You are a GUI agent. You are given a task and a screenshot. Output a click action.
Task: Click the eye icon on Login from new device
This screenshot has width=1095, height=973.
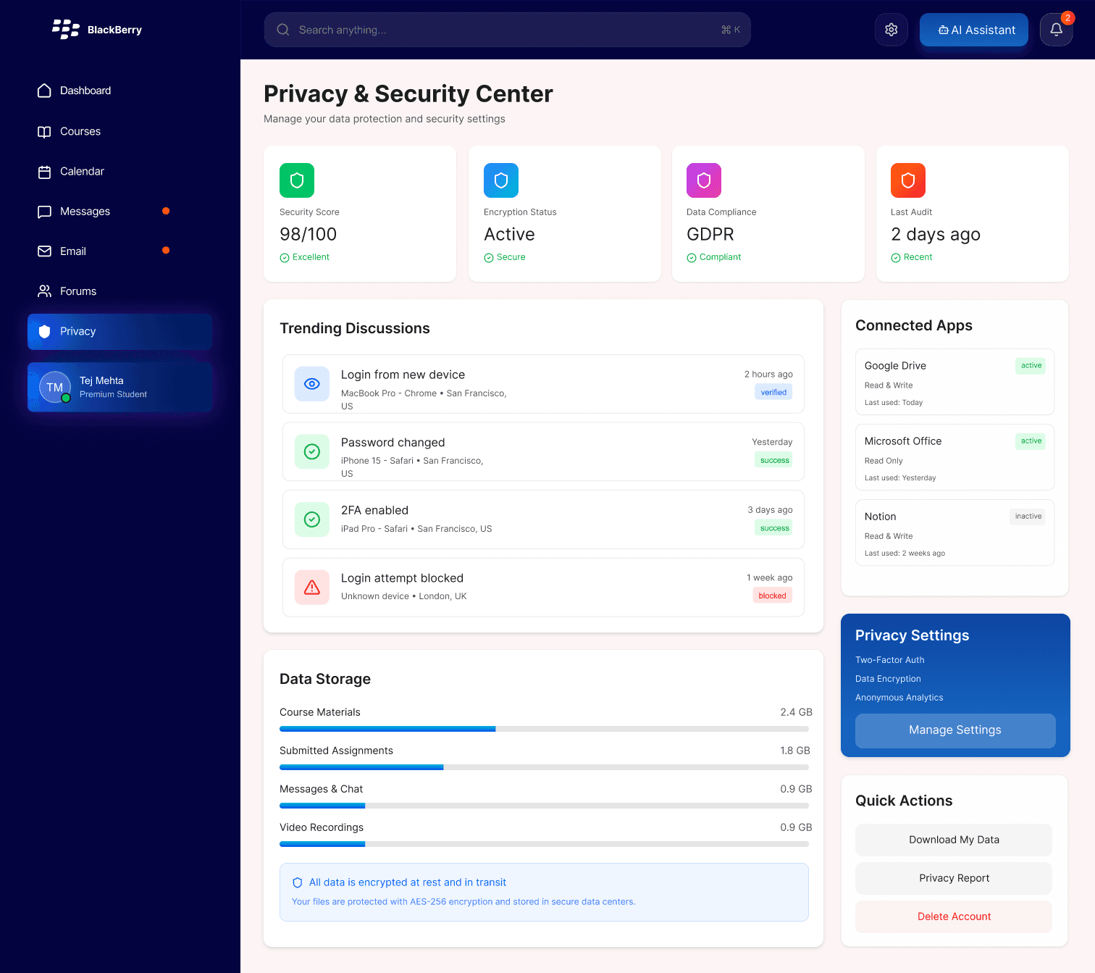click(x=311, y=384)
